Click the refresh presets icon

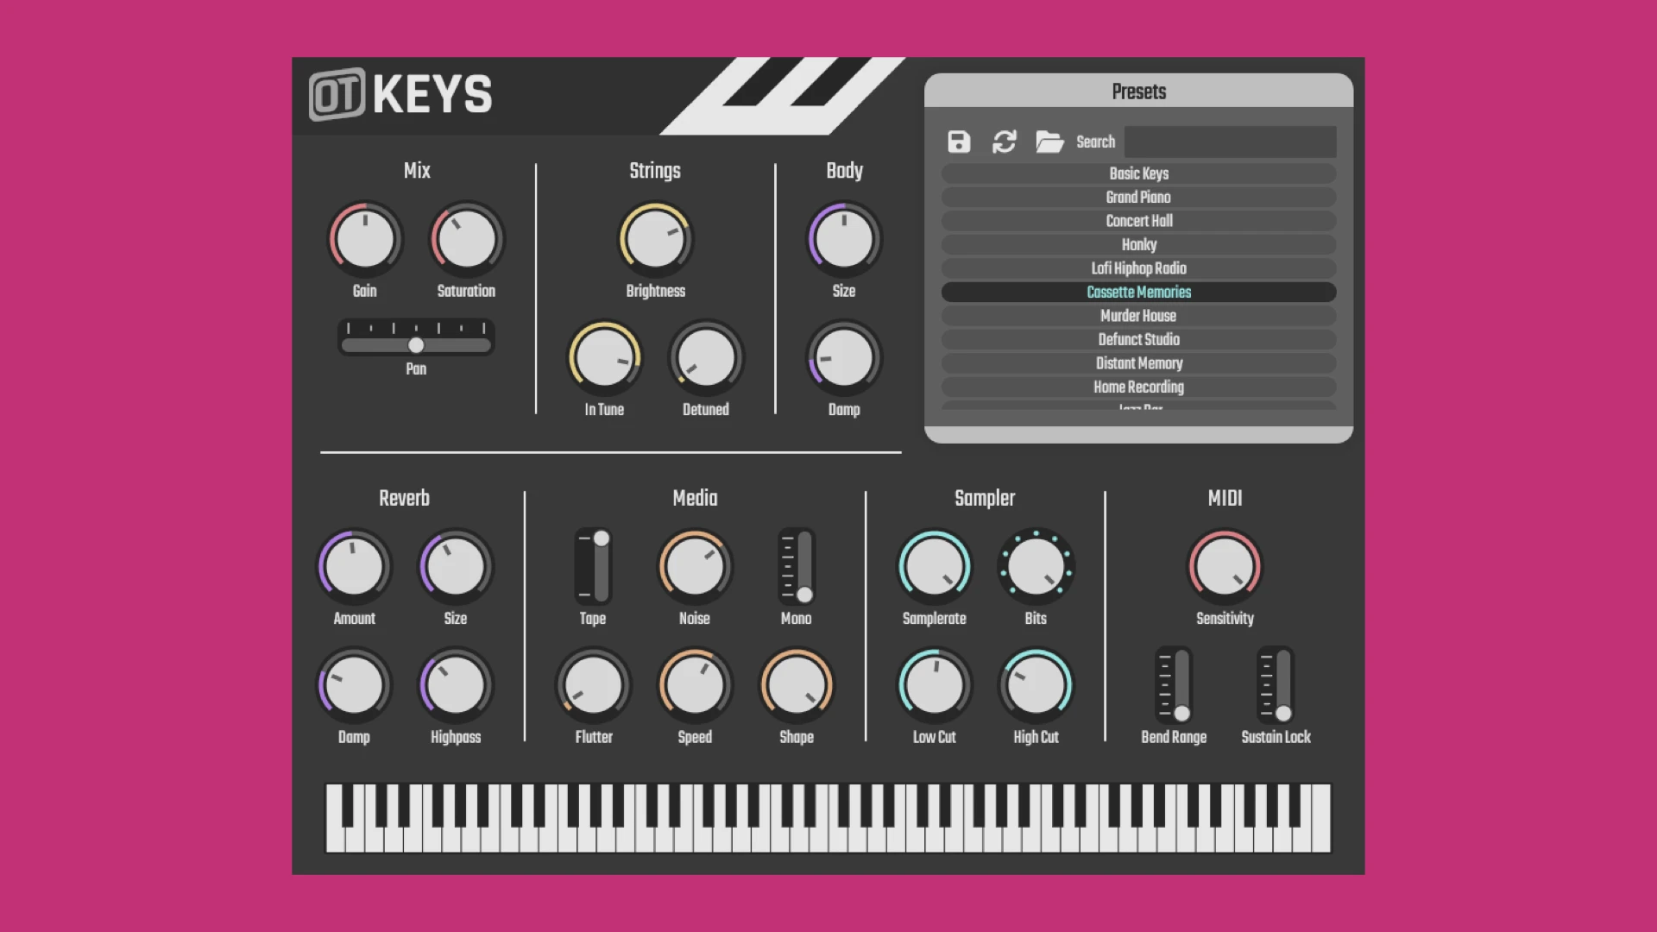tap(1004, 142)
